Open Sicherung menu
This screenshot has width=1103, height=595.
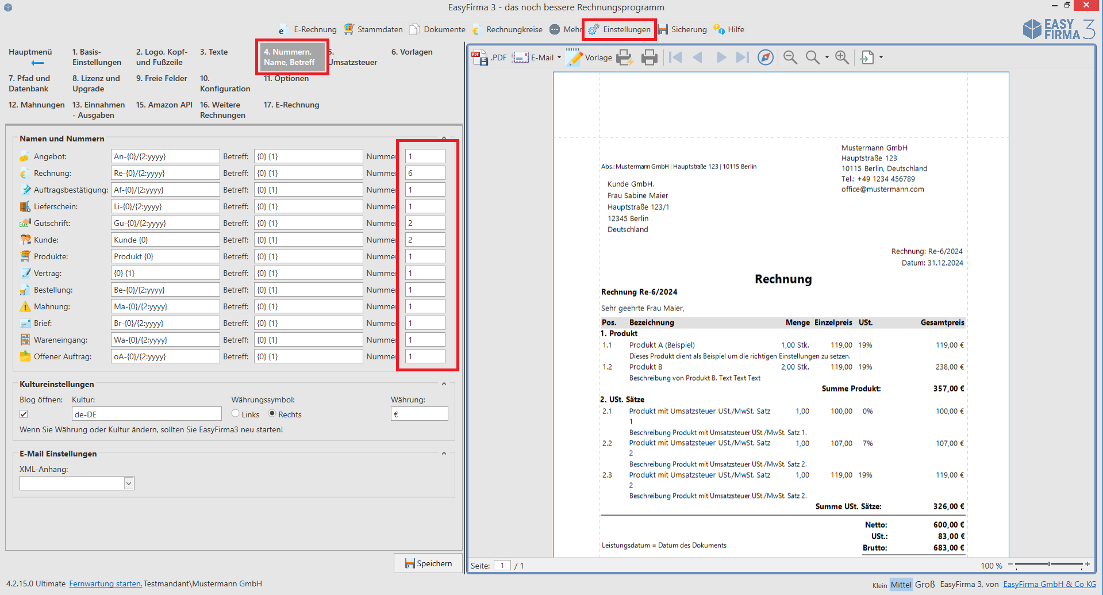[x=682, y=29]
